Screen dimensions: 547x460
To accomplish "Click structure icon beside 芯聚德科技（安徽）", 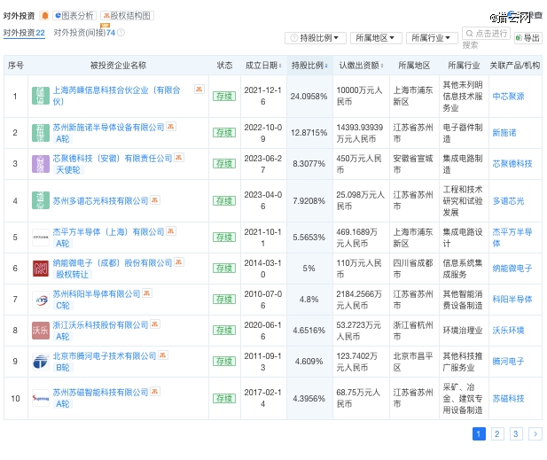I will coord(179,158).
